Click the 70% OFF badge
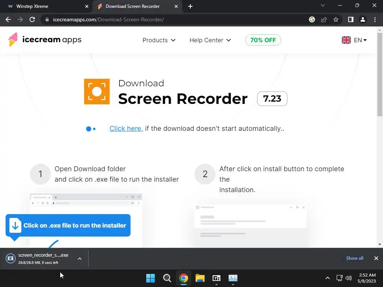The height and width of the screenshot is (287, 383). 263,40
